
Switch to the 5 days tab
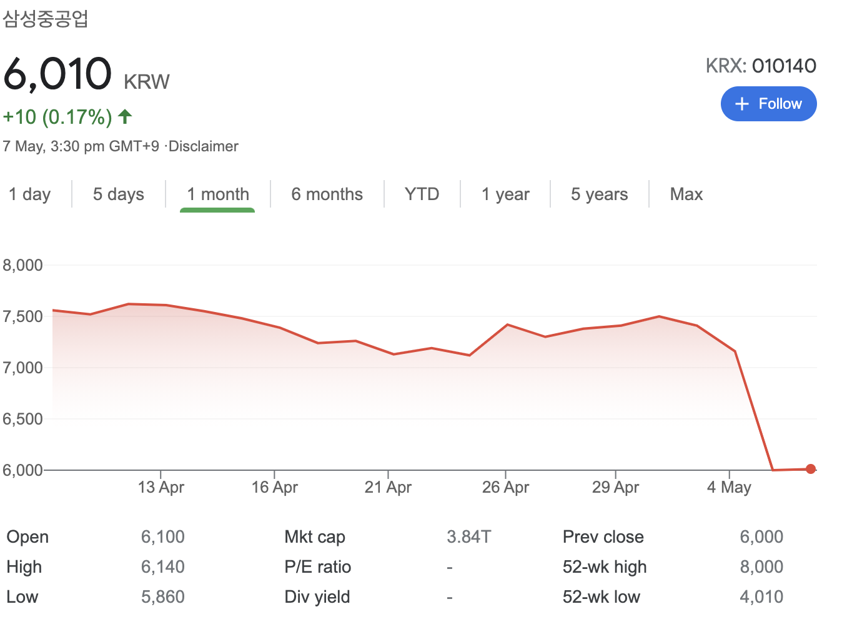click(x=118, y=194)
